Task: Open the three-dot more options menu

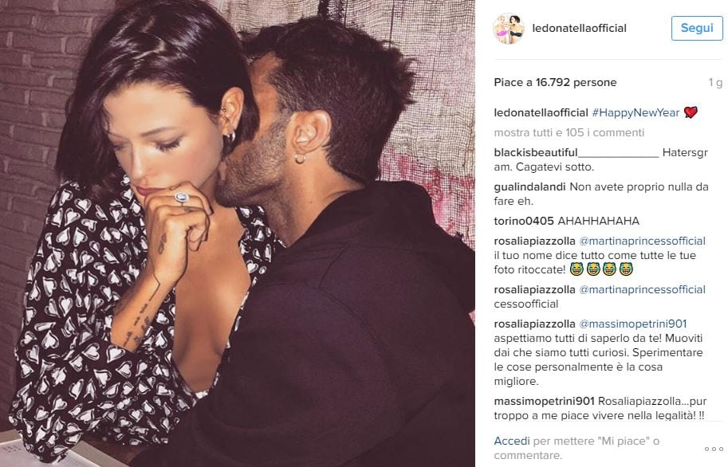Action: click(714, 449)
